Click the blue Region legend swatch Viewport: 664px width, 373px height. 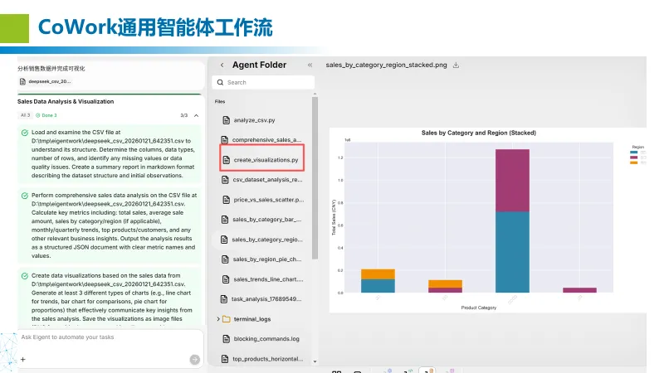[x=633, y=153]
